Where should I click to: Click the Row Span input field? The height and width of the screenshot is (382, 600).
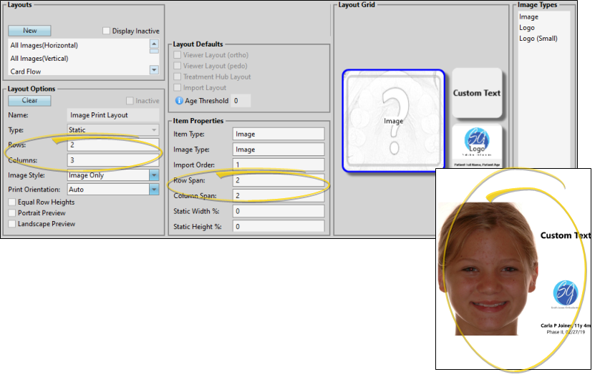pyautogui.click(x=279, y=180)
